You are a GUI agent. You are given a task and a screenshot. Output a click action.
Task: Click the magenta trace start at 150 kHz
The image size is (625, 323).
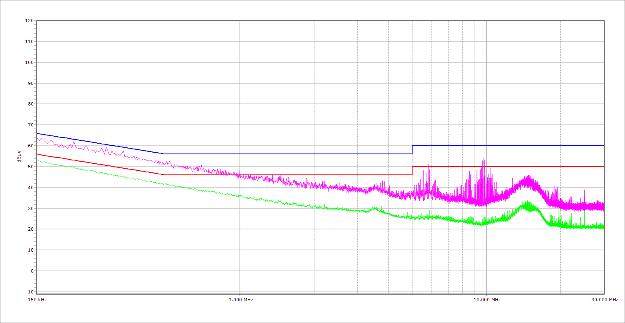click(x=37, y=138)
